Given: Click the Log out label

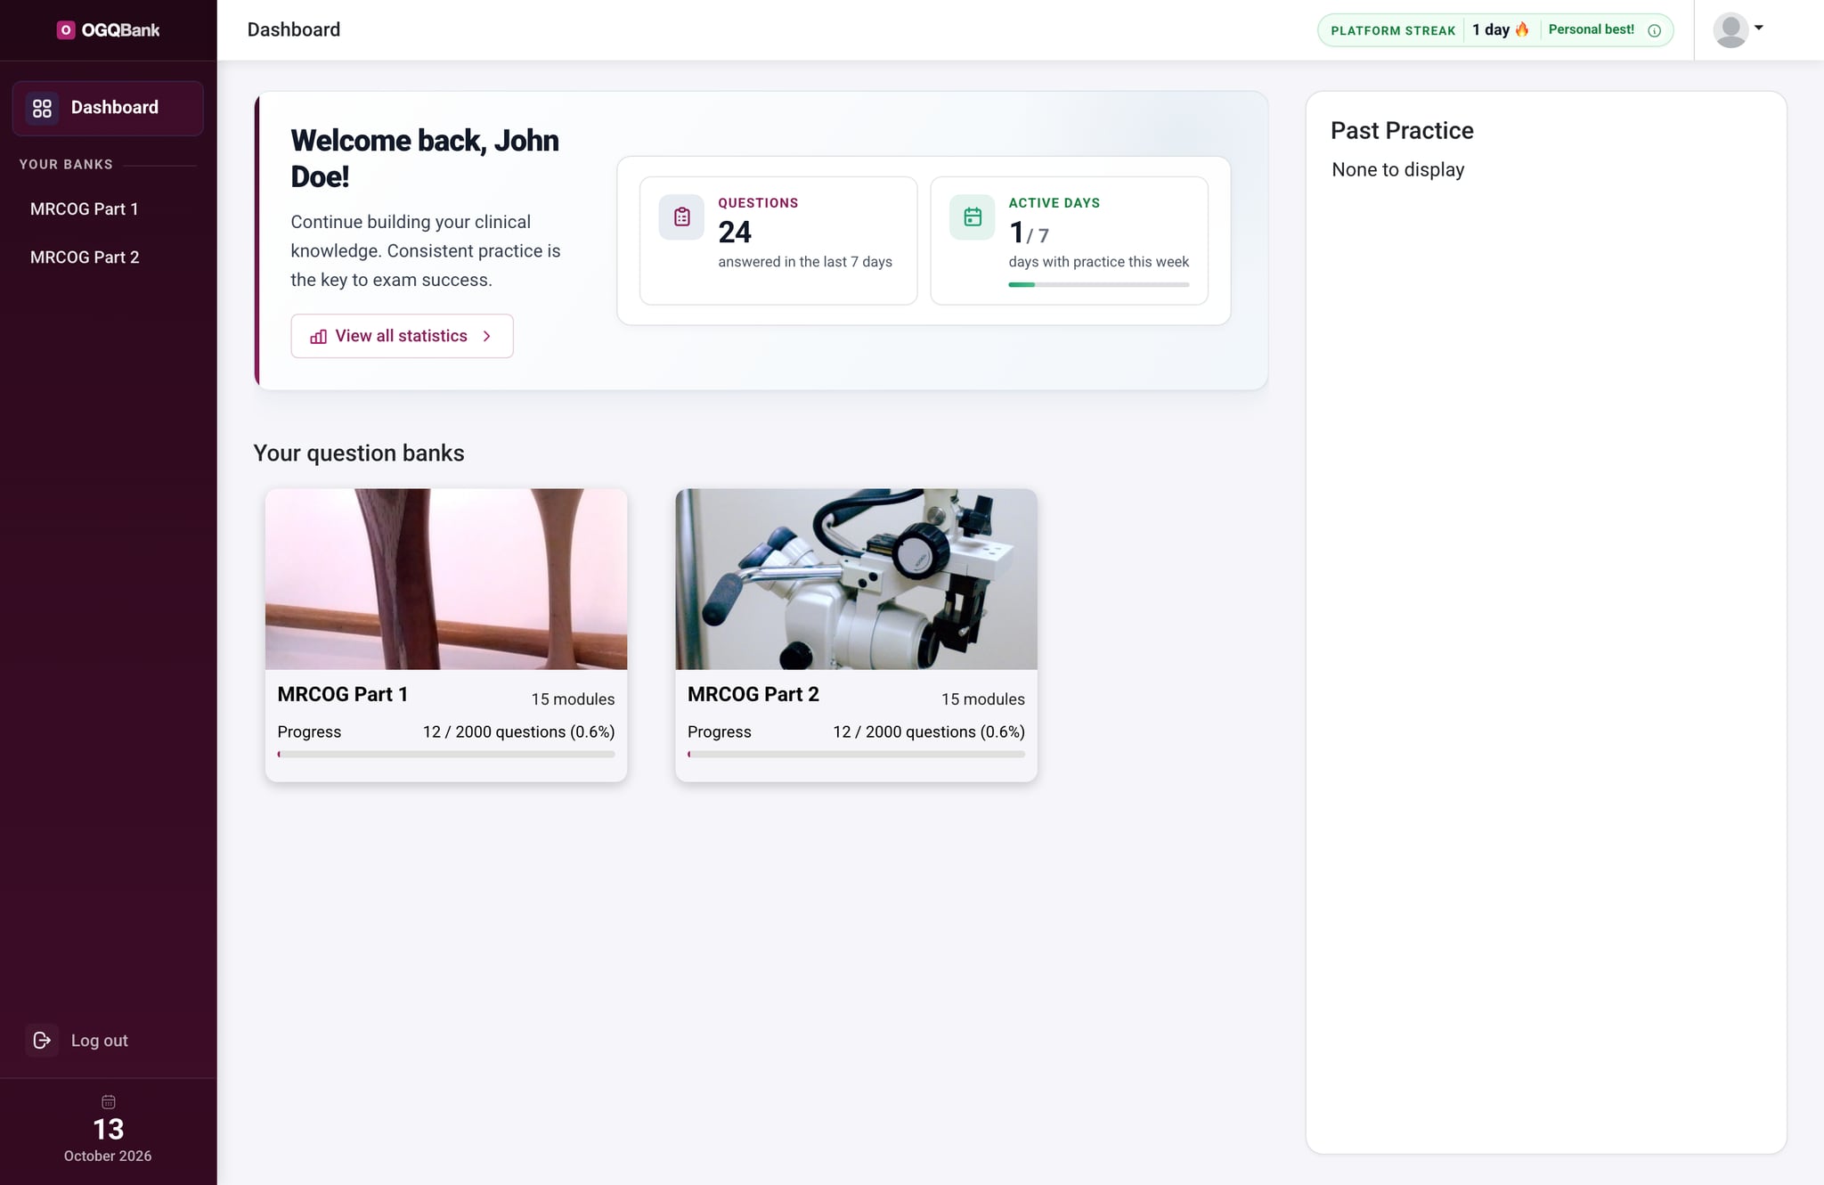Looking at the screenshot, I should (x=100, y=1041).
